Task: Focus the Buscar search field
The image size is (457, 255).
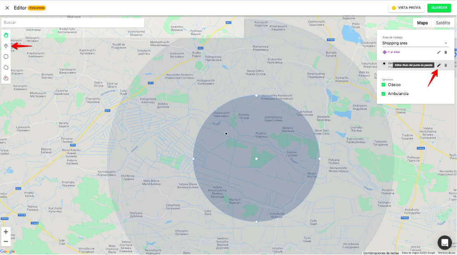Action: (73, 22)
